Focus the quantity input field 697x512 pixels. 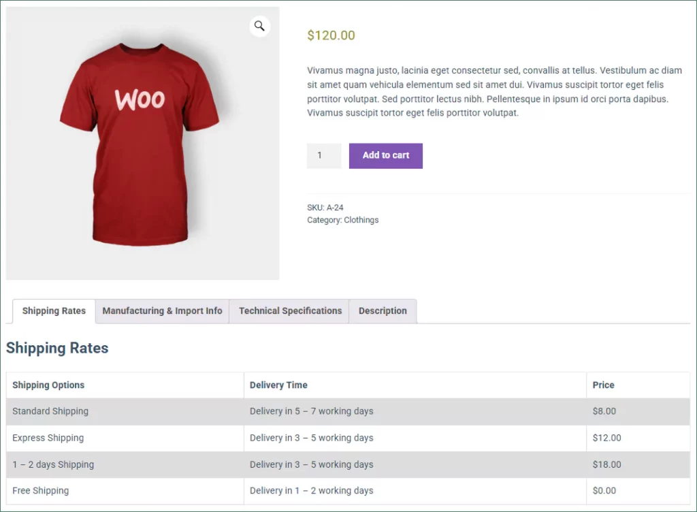[x=323, y=155]
